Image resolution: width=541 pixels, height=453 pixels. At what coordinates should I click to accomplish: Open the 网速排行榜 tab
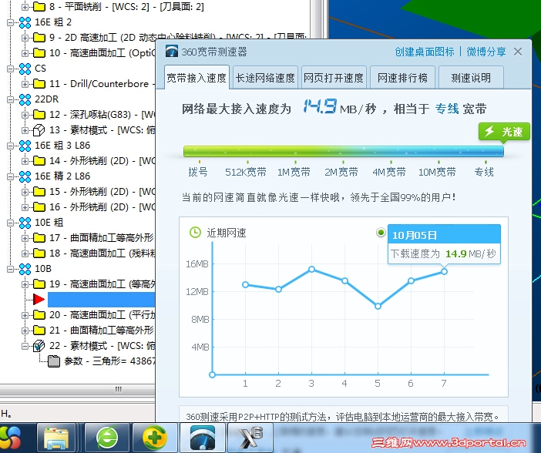pyautogui.click(x=402, y=78)
